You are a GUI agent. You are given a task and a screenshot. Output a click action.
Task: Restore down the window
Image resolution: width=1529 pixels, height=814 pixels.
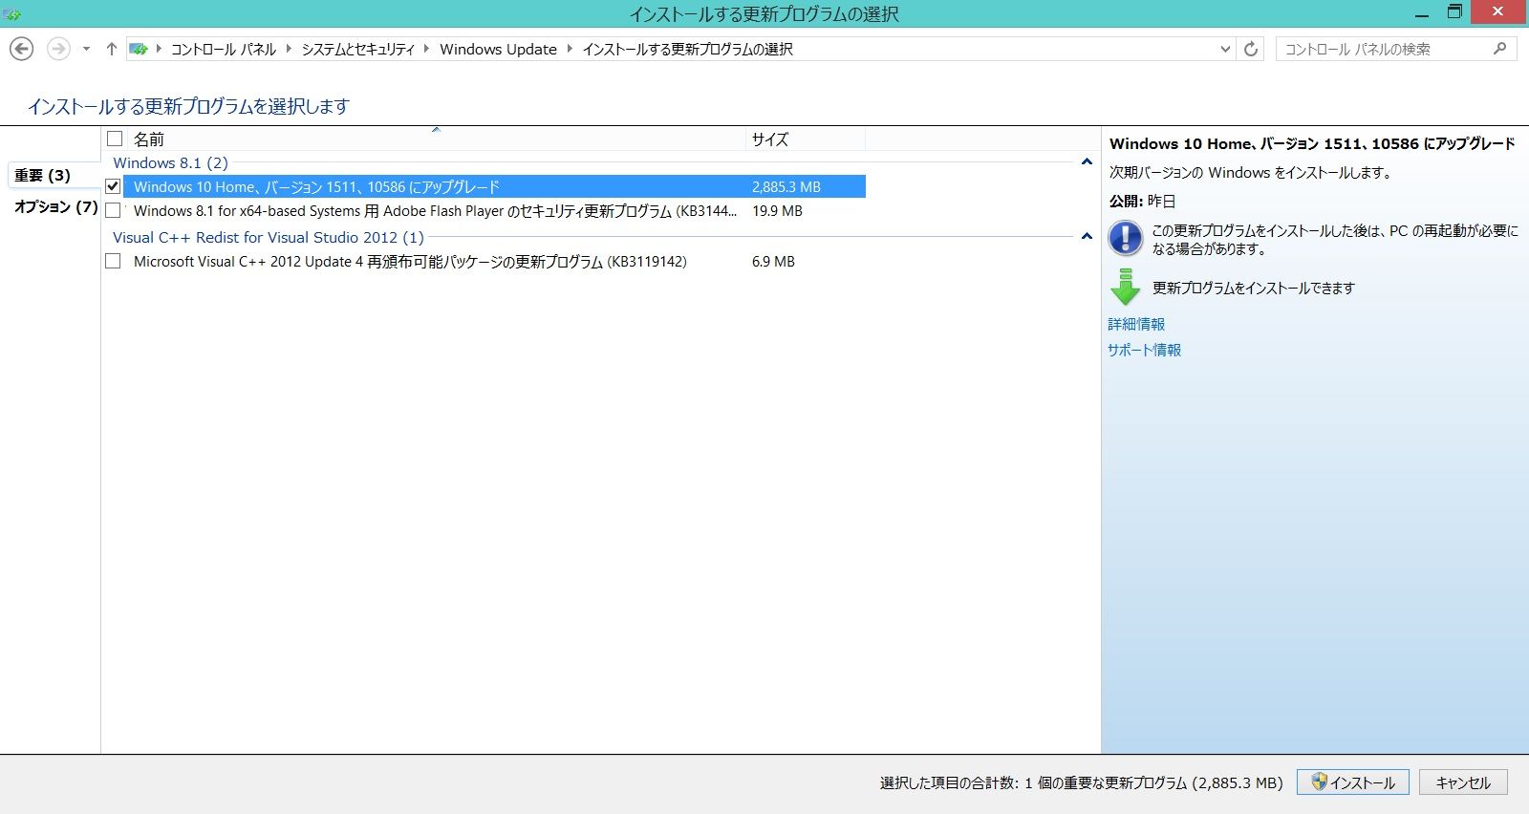(1454, 12)
